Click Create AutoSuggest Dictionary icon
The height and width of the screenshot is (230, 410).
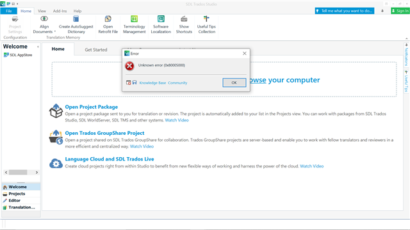pos(76,19)
